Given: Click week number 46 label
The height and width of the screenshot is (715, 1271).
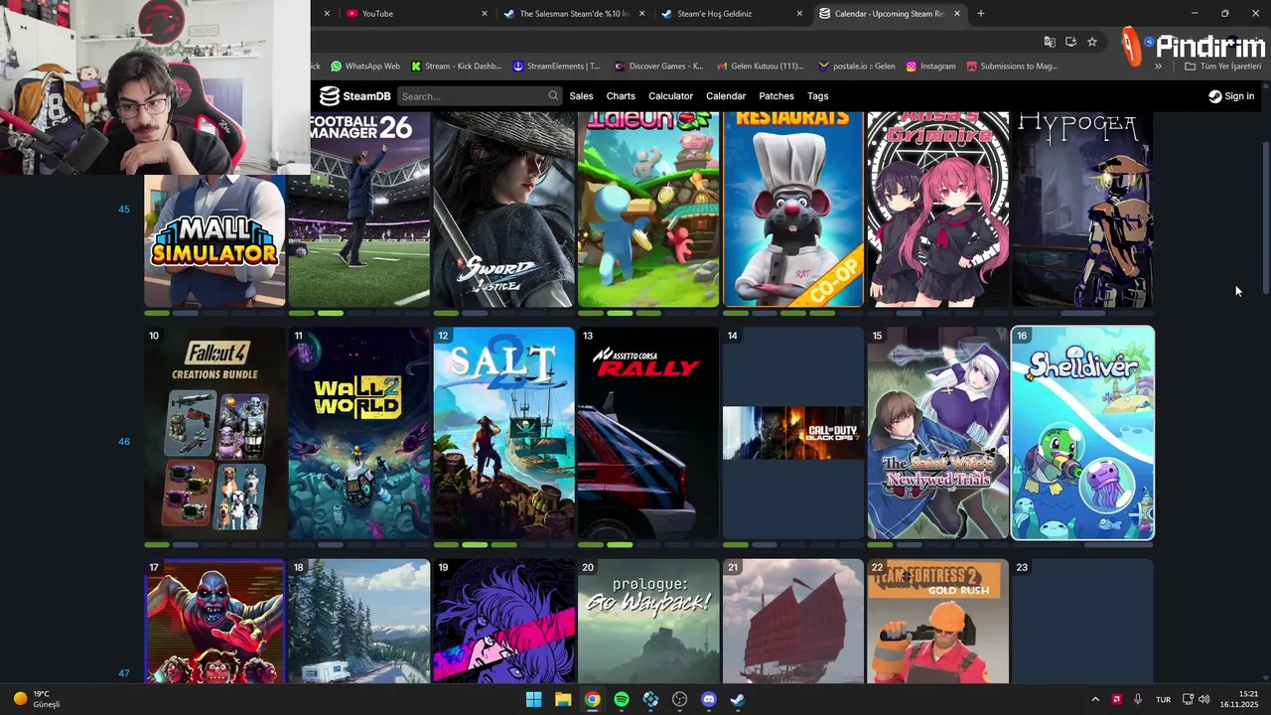Looking at the screenshot, I should 124,441.
